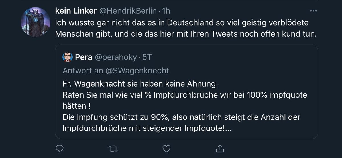Open the kein Linker display name

(76, 11)
